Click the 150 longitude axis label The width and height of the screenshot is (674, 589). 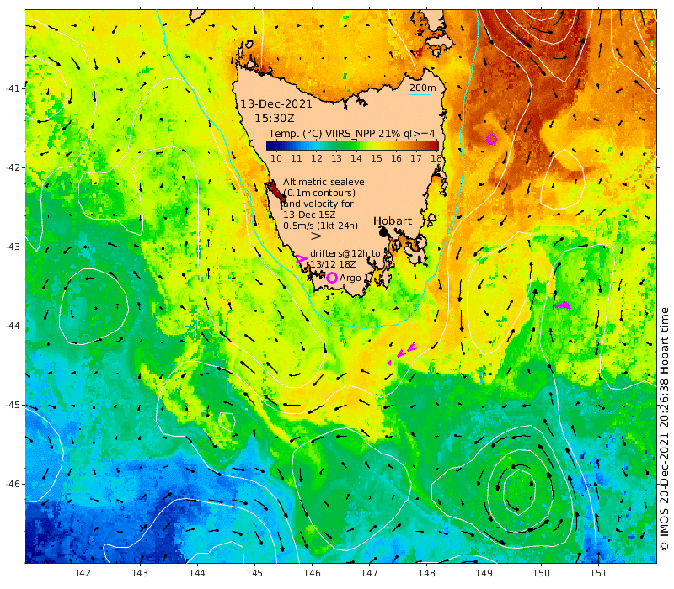click(541, 573)
